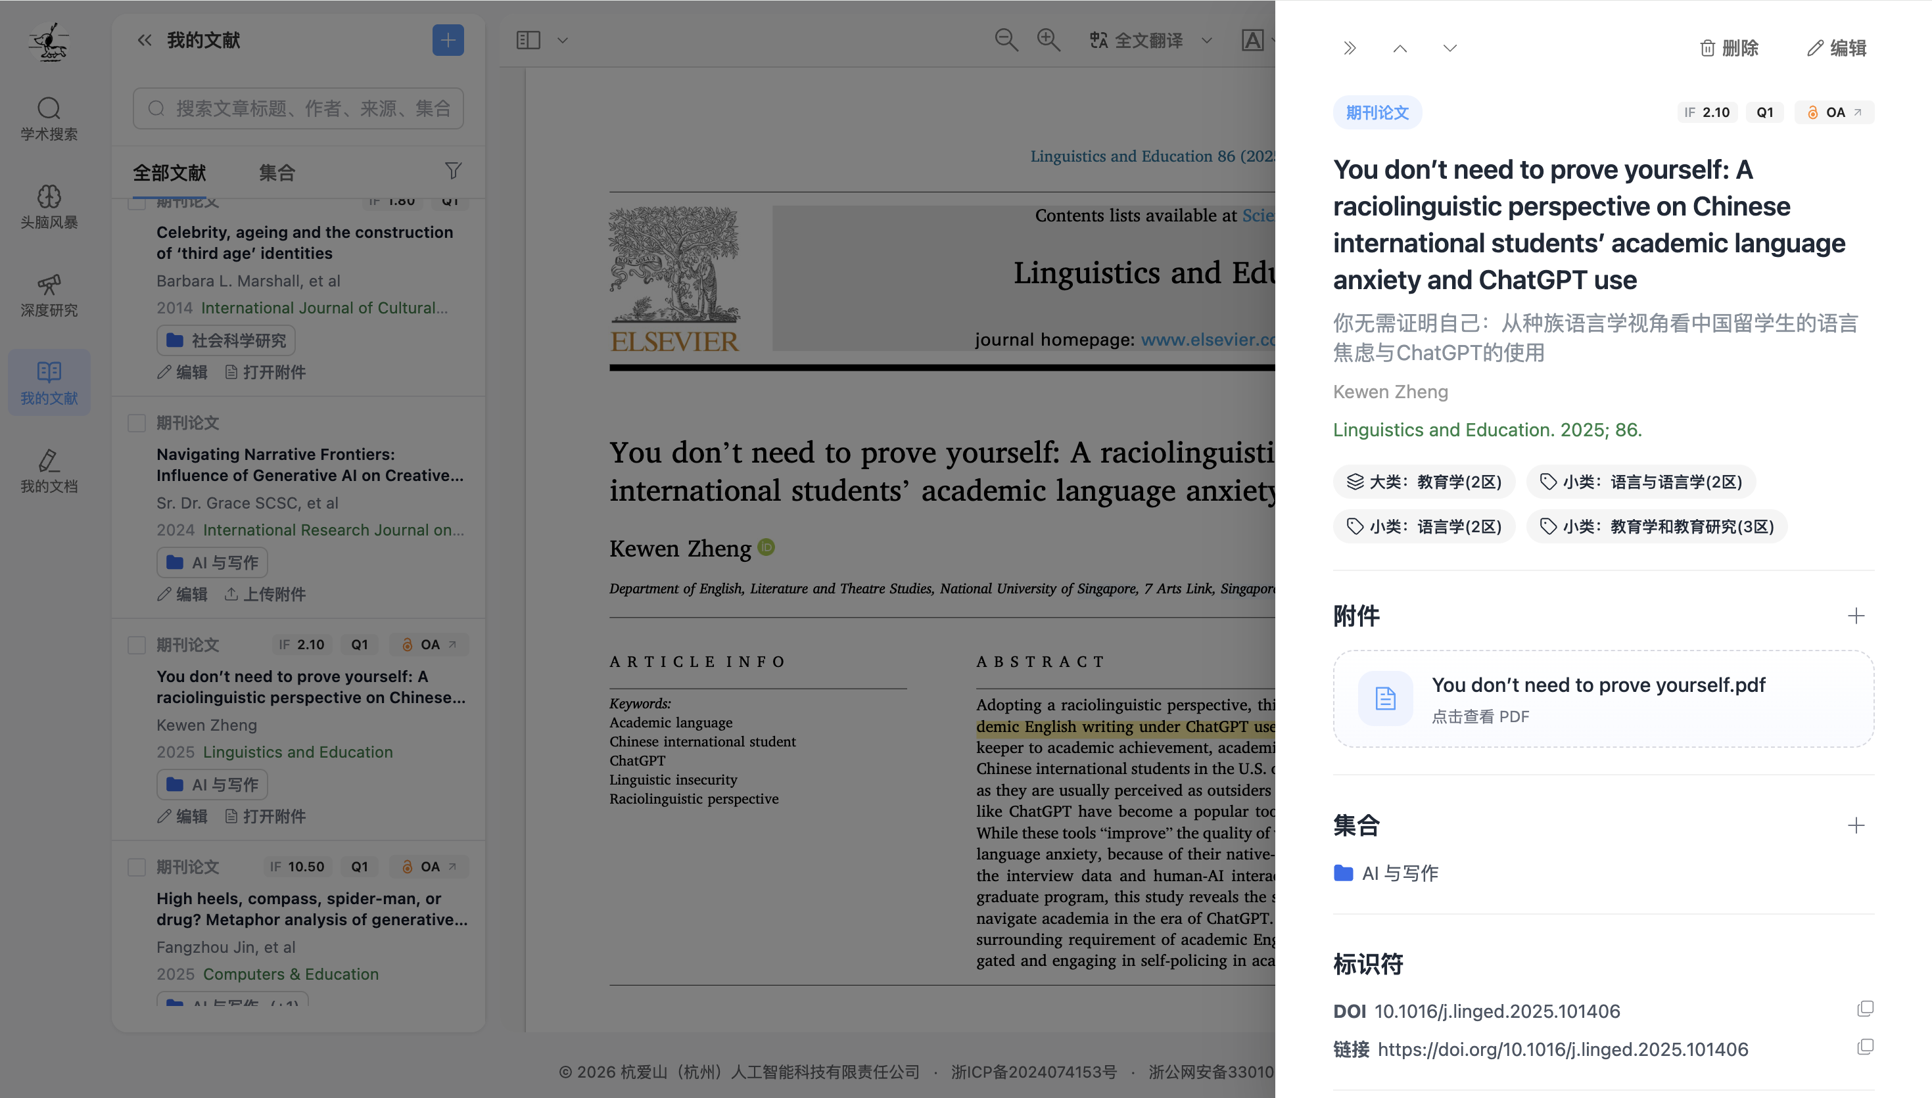
Task: Delete the reference with 删除 button
Action: (1729, 48)
